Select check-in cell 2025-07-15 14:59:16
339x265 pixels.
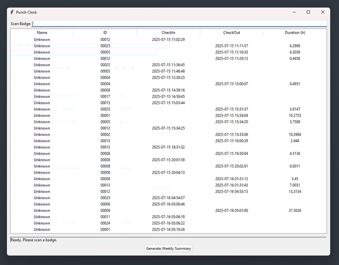[x=169, y=90]
